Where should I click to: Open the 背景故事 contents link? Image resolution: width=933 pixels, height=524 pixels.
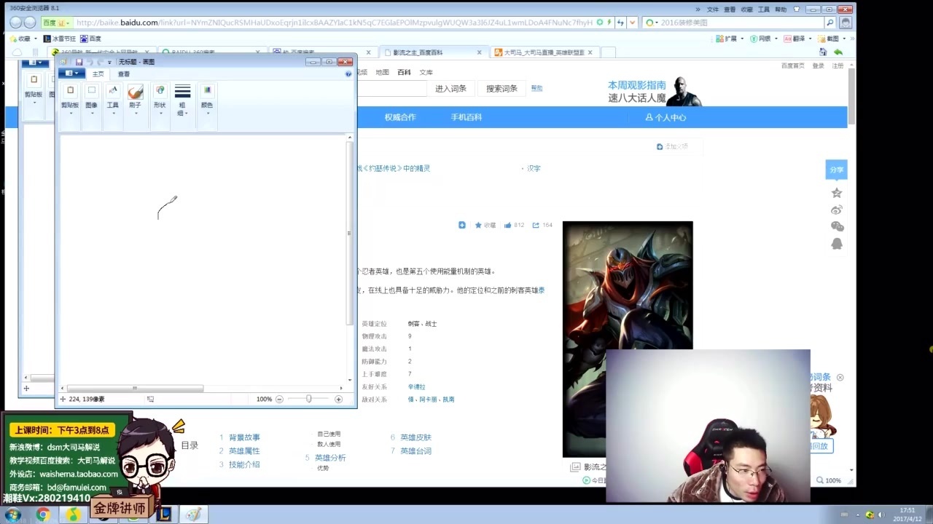coord(244,437)
